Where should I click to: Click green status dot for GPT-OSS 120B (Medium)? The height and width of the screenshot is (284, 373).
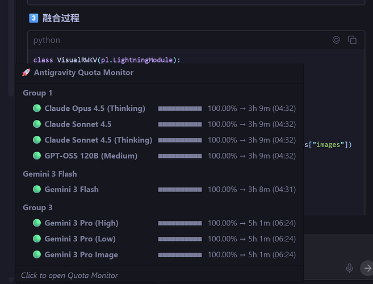pos(37,156)
